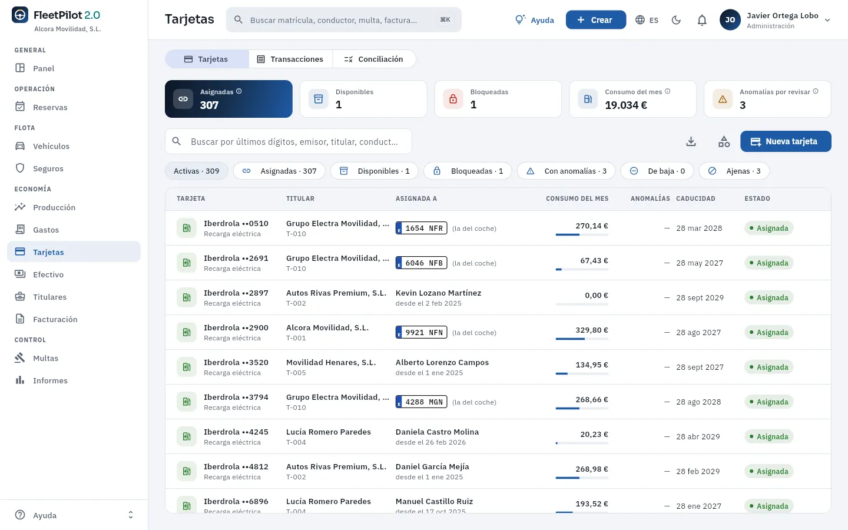Filter by De baja · 0 chip
848x530 pixels.
[x=657, y=171]
